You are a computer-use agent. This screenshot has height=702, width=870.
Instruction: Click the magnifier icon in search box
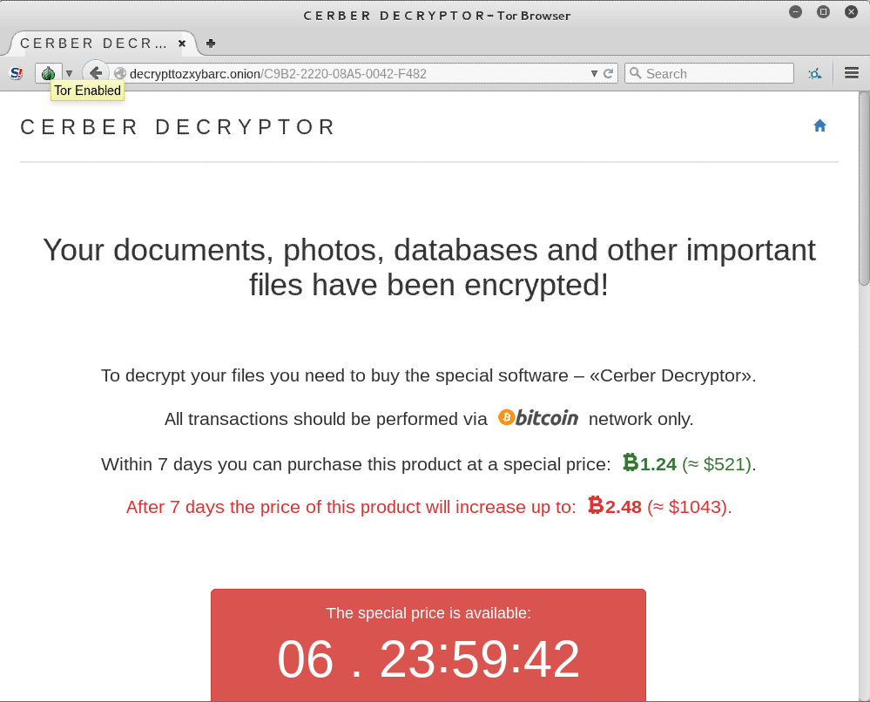tap(635, 73)
